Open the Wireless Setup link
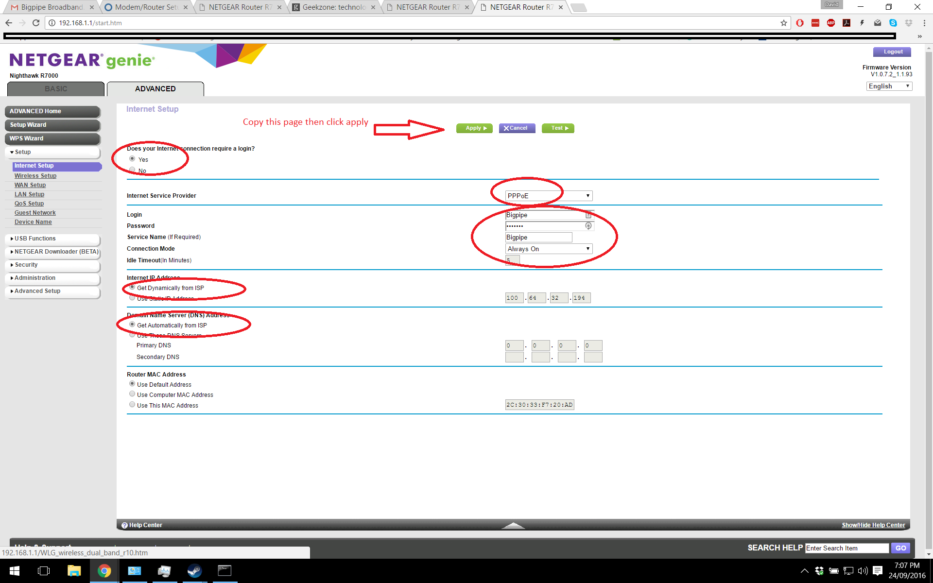 [x=35, y=176]
